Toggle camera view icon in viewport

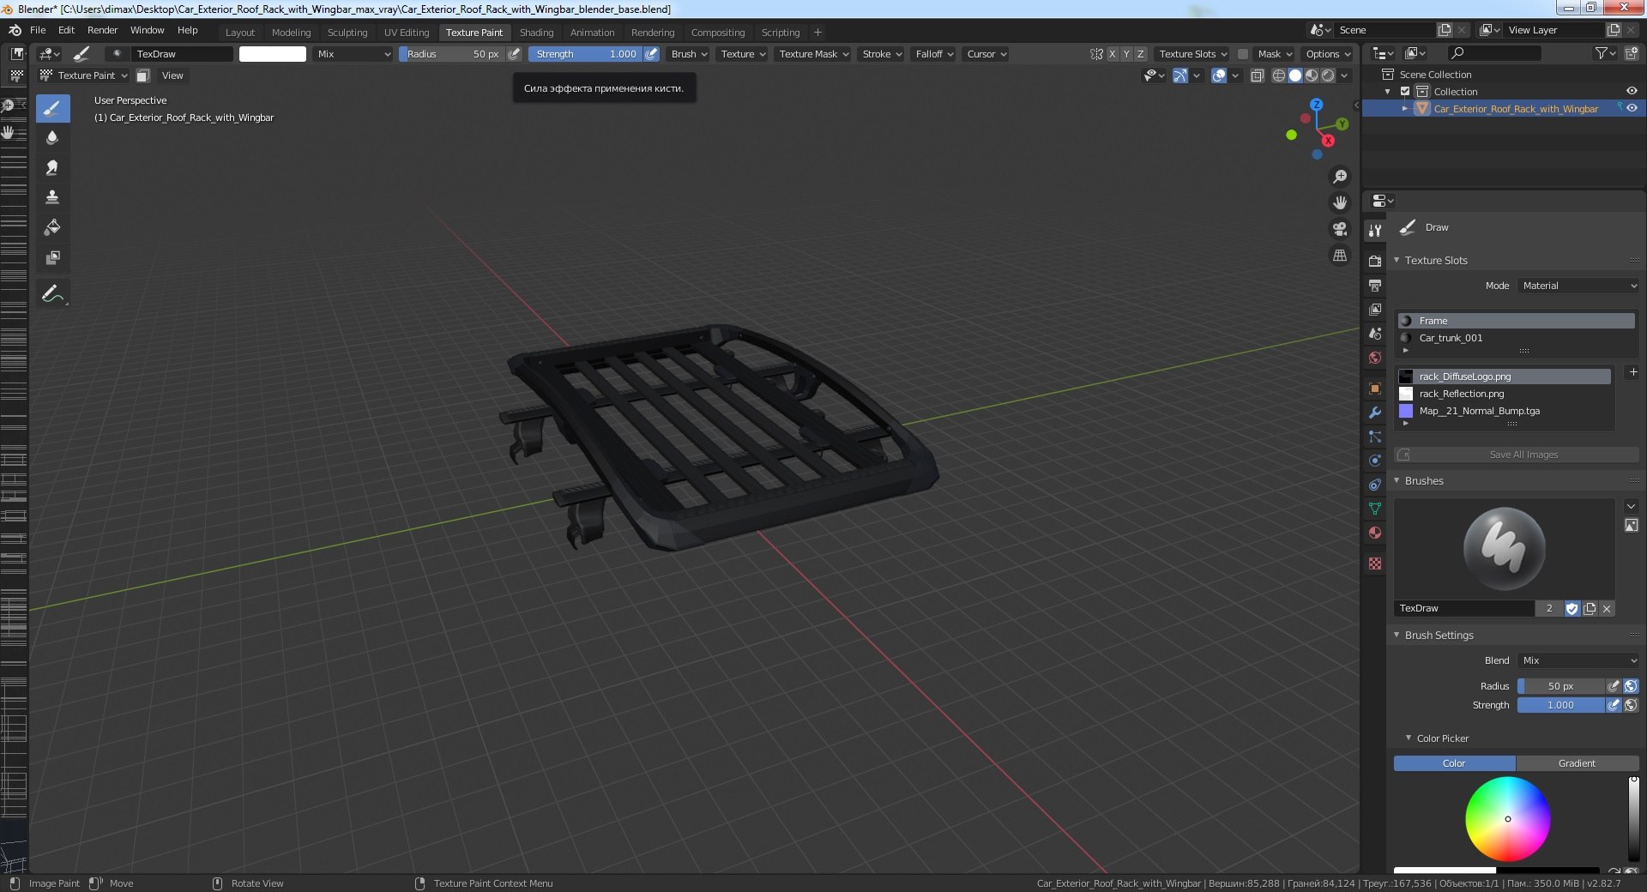point(1339,229)
